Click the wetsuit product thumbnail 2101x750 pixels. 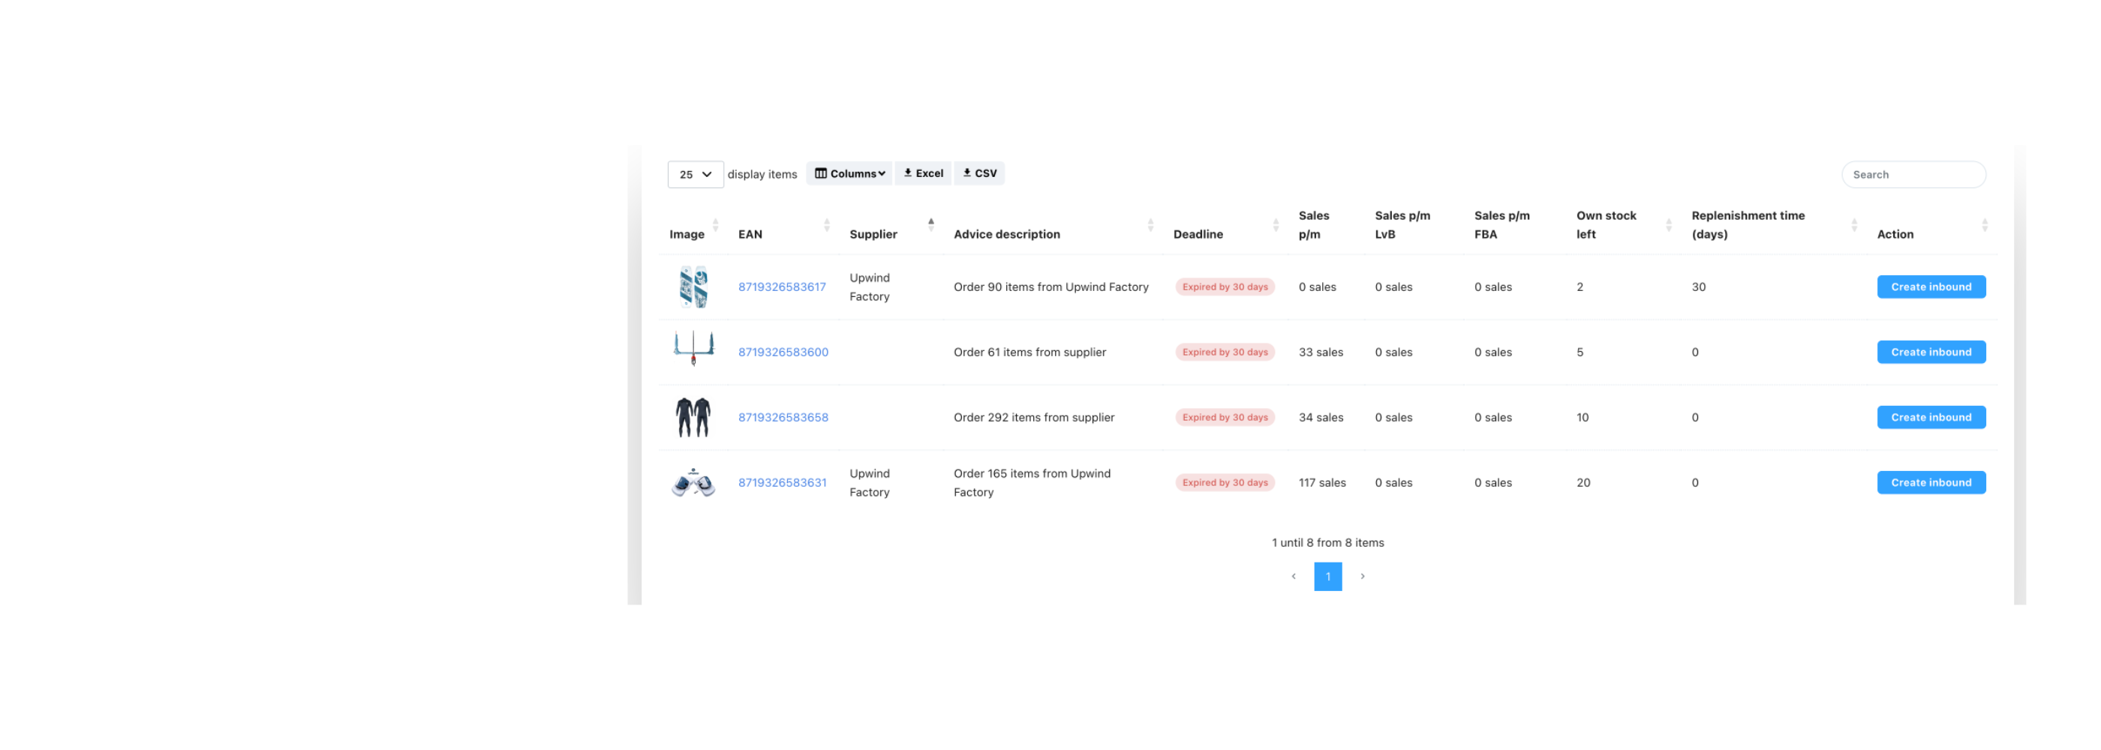pos(693,418)
